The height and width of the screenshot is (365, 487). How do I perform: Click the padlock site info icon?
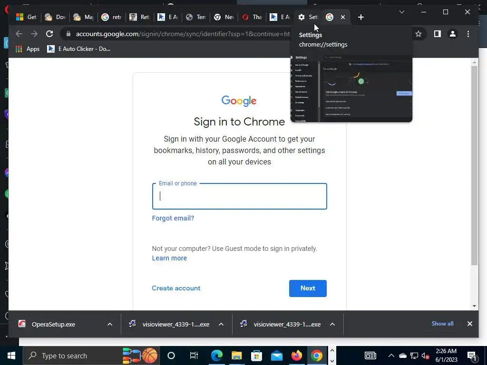68,34
